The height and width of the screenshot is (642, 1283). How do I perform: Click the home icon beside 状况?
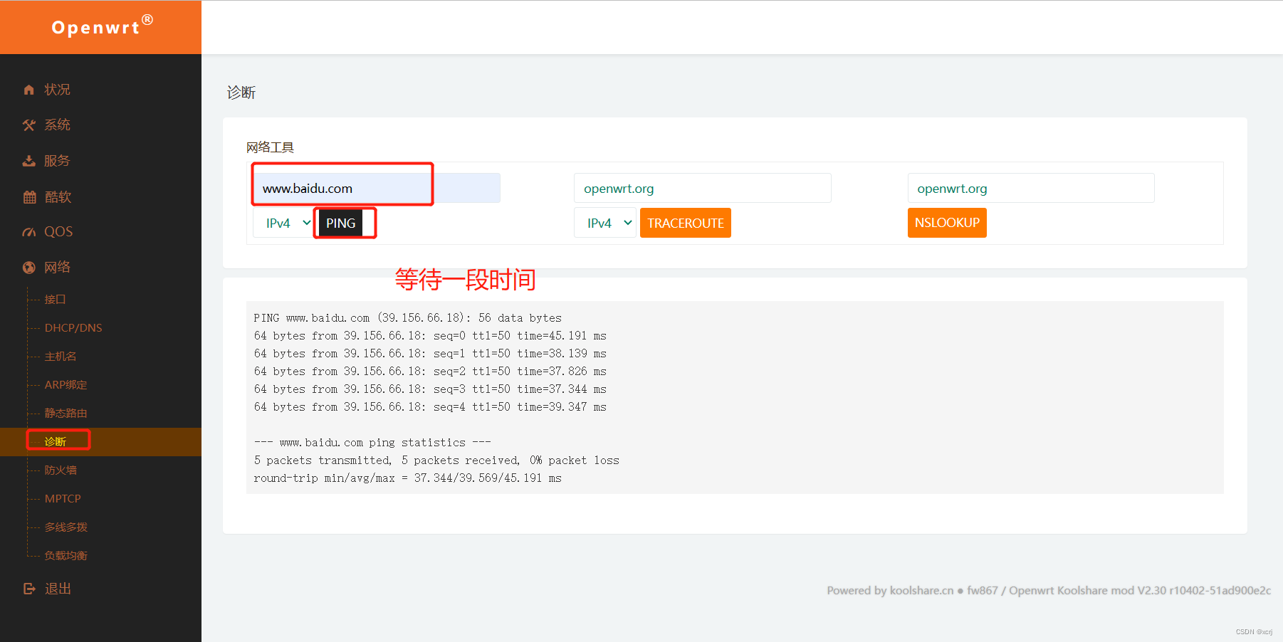coord(28,90)
